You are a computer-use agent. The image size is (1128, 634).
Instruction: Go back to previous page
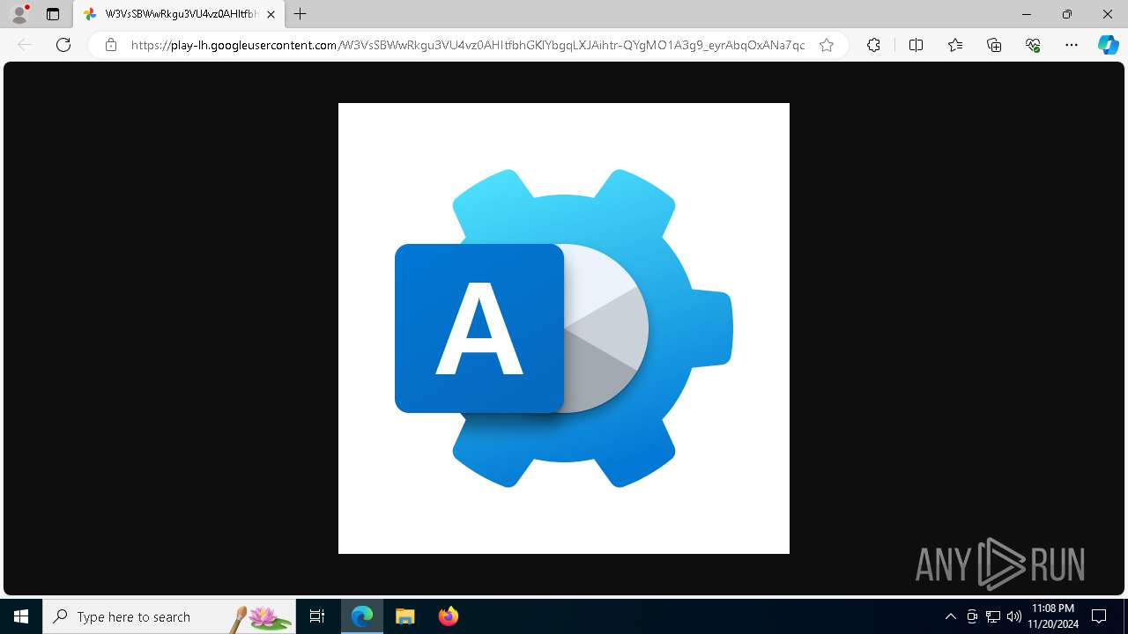click(25, 45)
